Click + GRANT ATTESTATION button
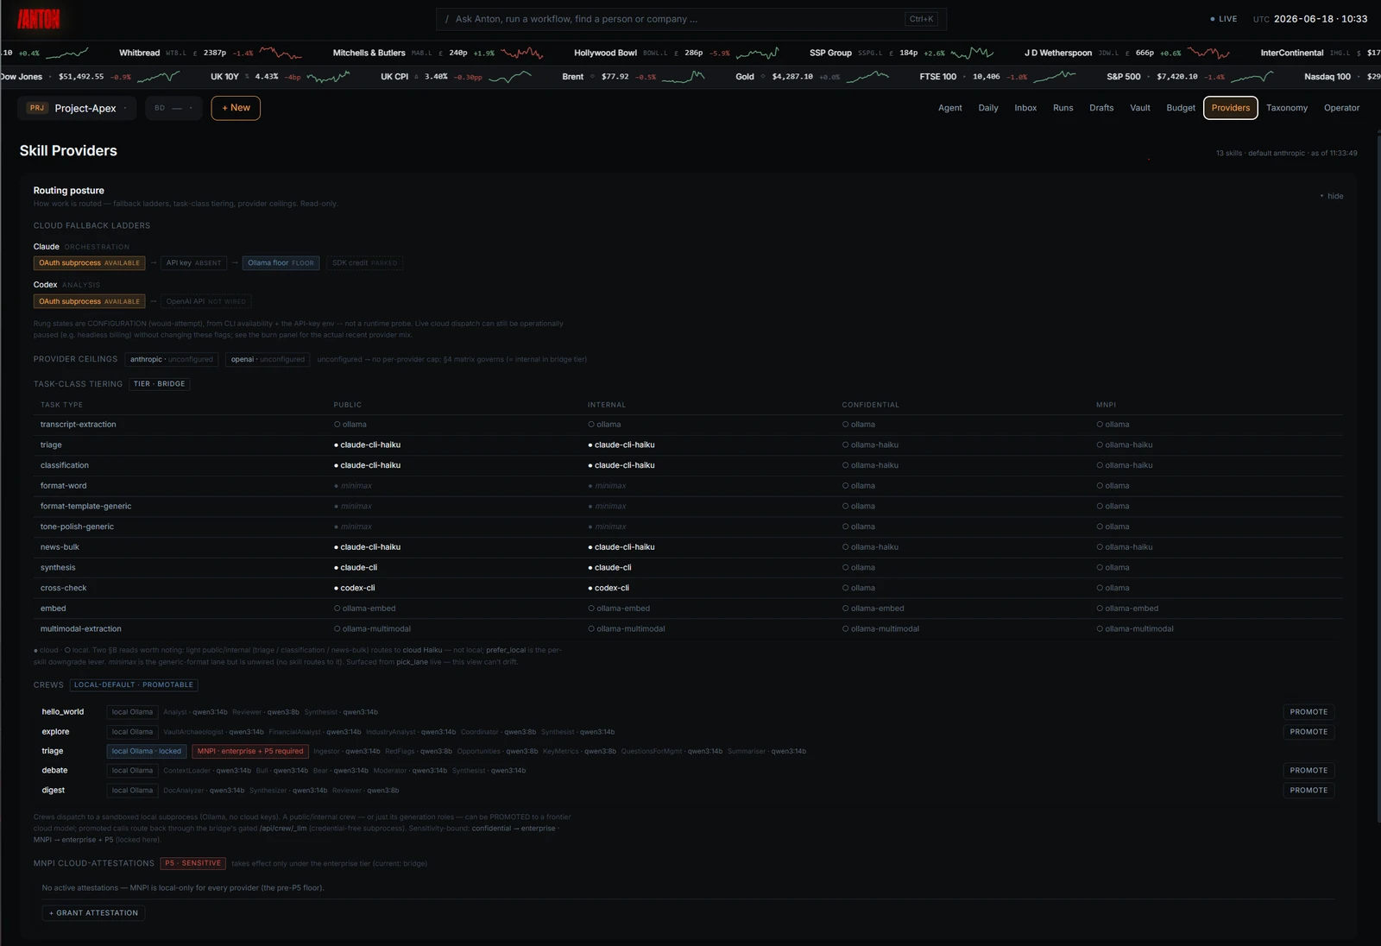Image resolution: width=1381 pixels, height=946 pixels. pyautogui.click(x=93, y=913)
